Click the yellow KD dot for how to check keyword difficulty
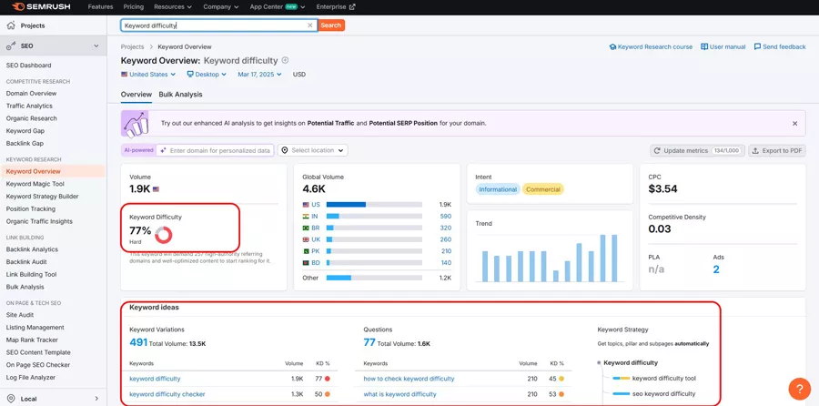The width and height of the screenshot is (819, 406). (x=561, y=379)
